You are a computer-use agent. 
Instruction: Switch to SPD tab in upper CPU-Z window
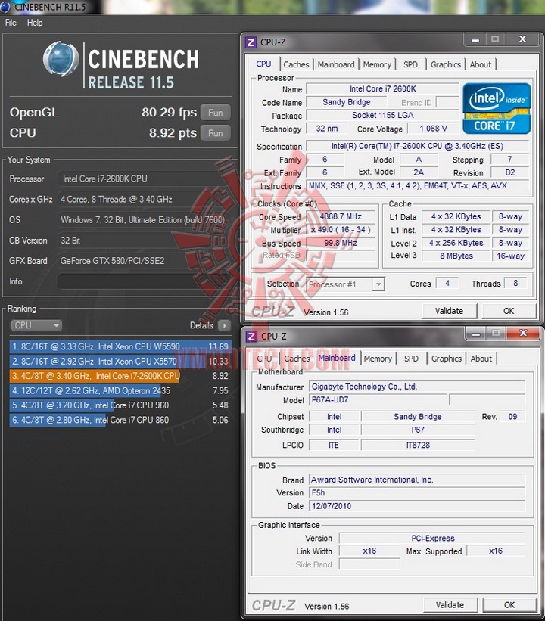tap(410, 64)
